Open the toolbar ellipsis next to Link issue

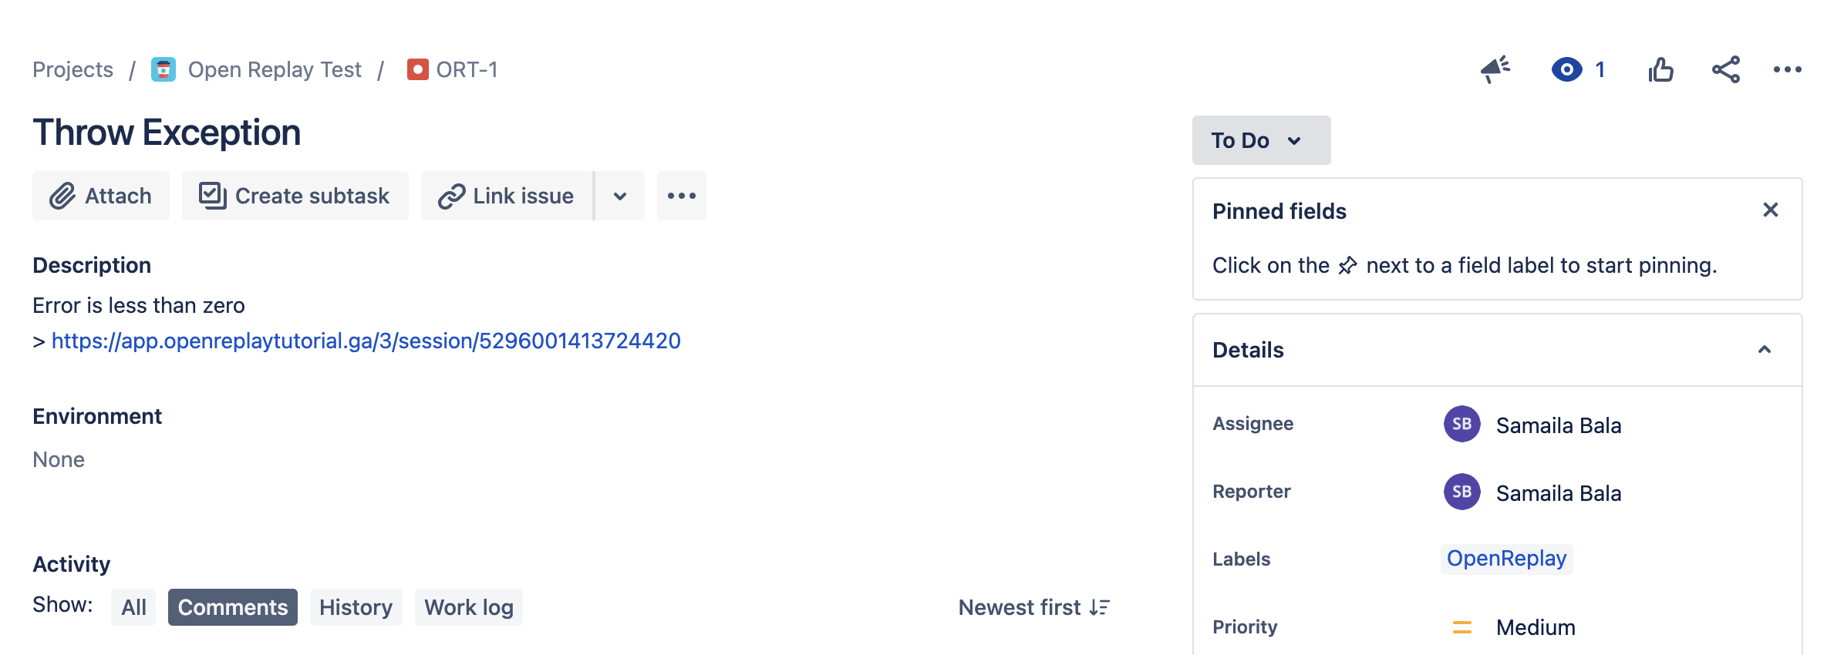pyautogui.click(x=682, y=196)
